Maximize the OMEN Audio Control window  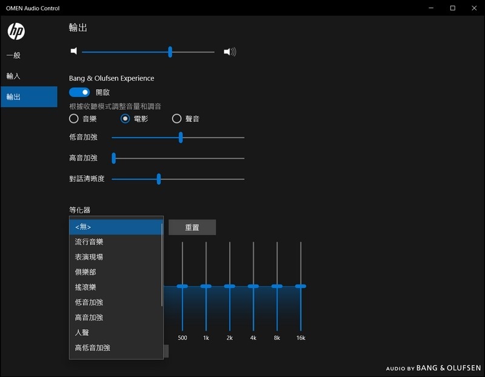452,8
